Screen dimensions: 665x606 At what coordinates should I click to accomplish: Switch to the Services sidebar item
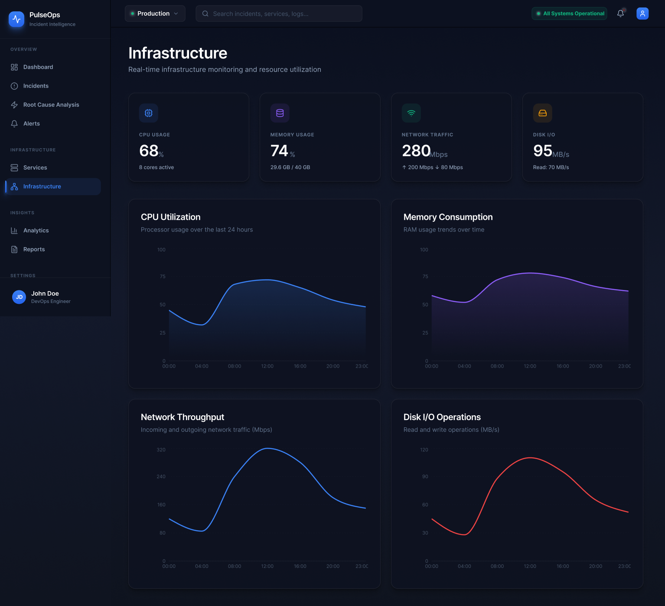point(35,167)
